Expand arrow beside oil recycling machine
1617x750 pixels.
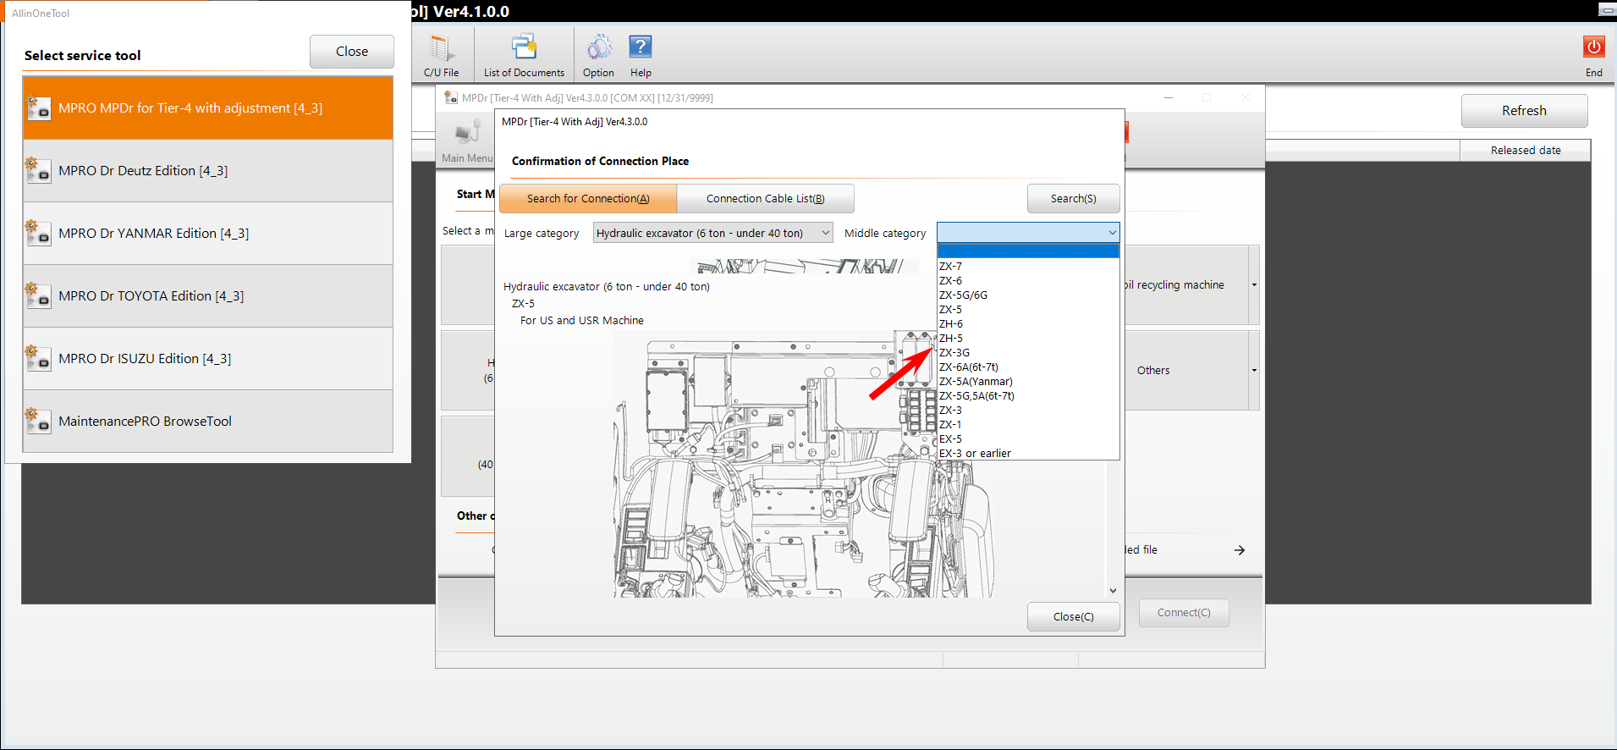[x=1254, y=285]
